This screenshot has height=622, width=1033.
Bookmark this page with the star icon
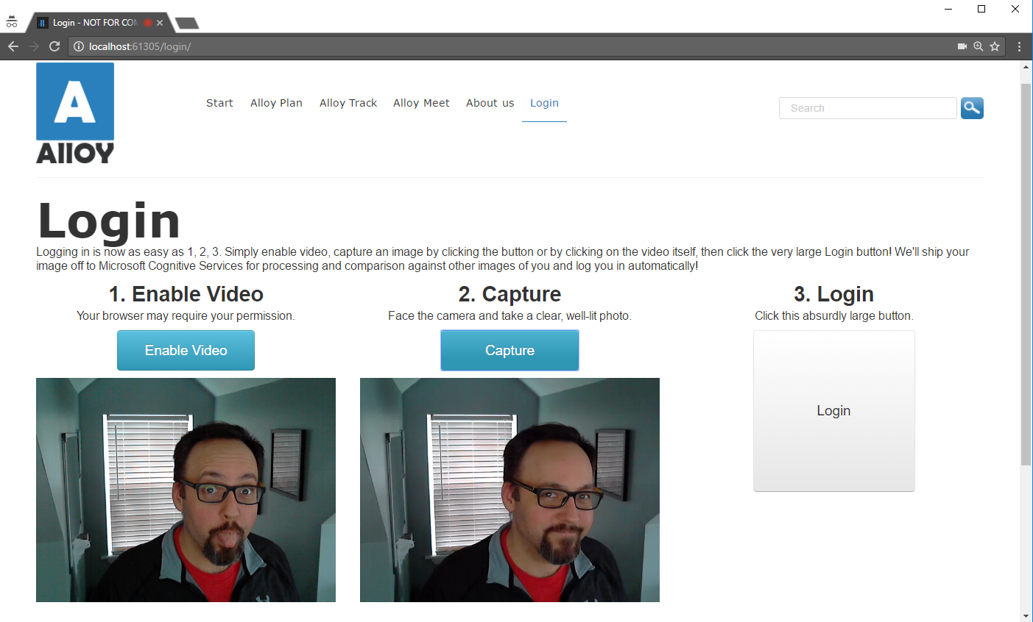995,46
